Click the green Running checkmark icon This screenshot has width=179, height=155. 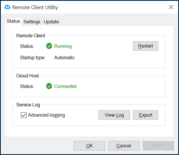[49, 46]
